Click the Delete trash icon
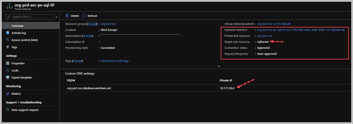Viewport: 353px width, 124px height. [67, 16]
